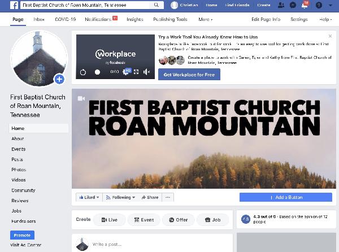Replay the Workplace video

(83, 72)
